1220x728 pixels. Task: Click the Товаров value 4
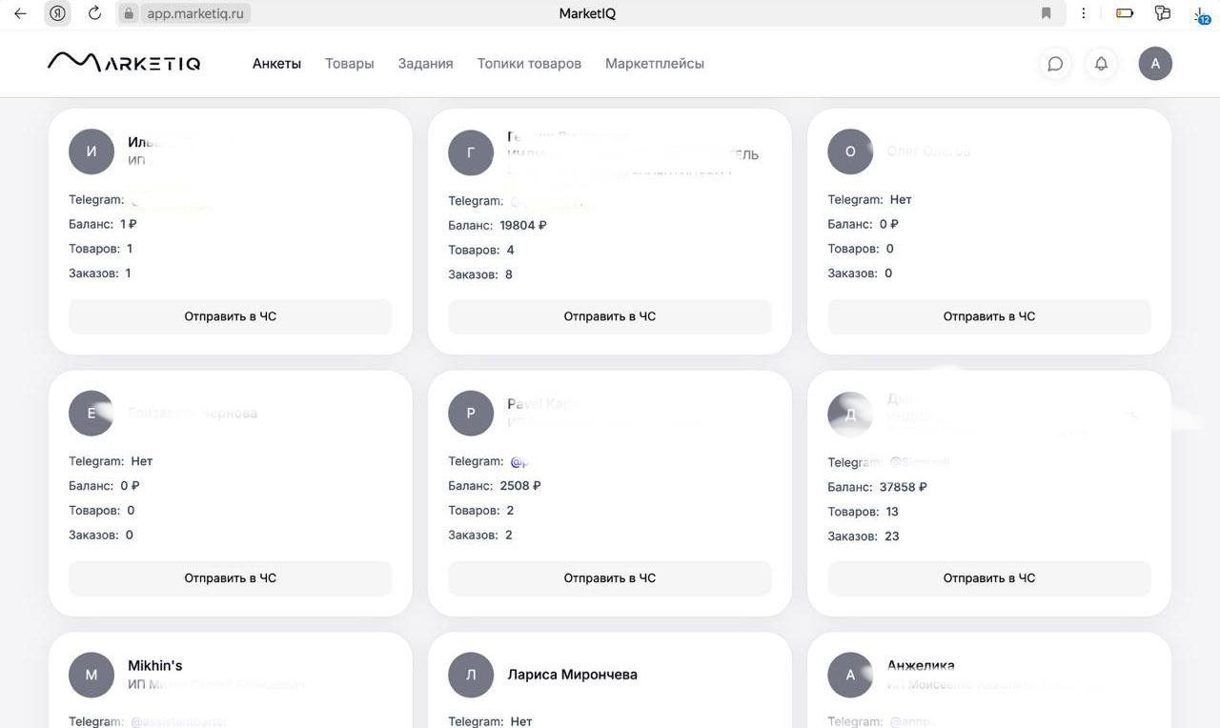[511, 250]
